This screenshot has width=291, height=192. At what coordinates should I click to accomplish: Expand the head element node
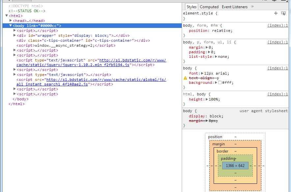[x=11, y=20]
